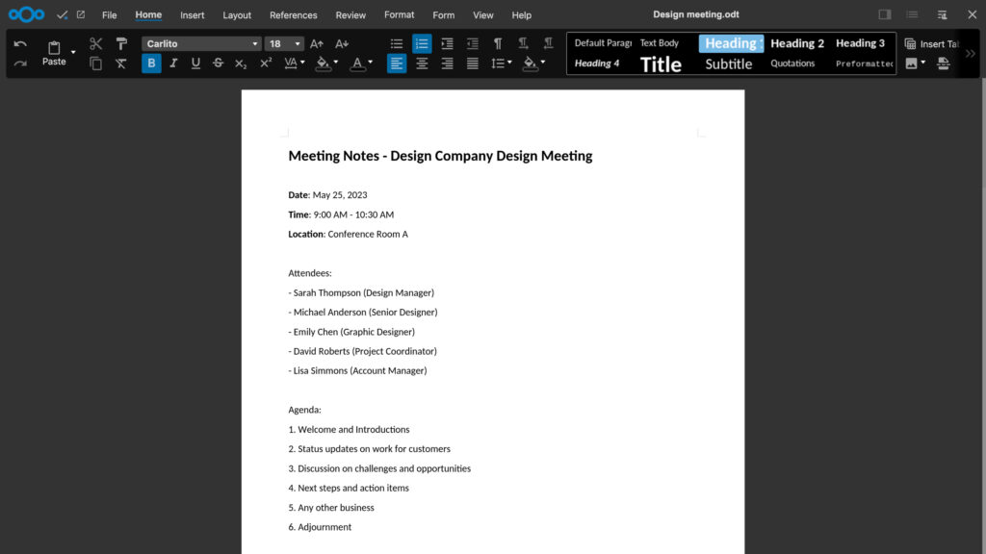
Task: Apply the Subtitle style
Action: coord(728,64)
